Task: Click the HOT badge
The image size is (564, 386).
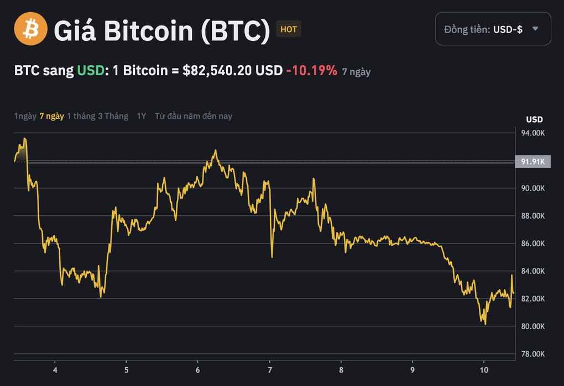Action: click(289, 29)
